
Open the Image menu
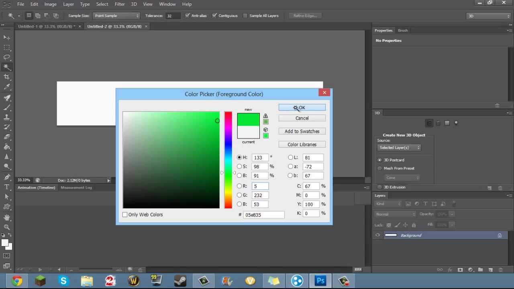50,4
